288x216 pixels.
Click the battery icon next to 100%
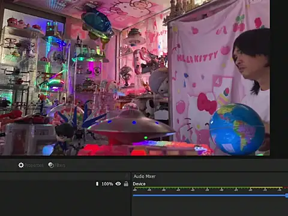click(97, 184)
